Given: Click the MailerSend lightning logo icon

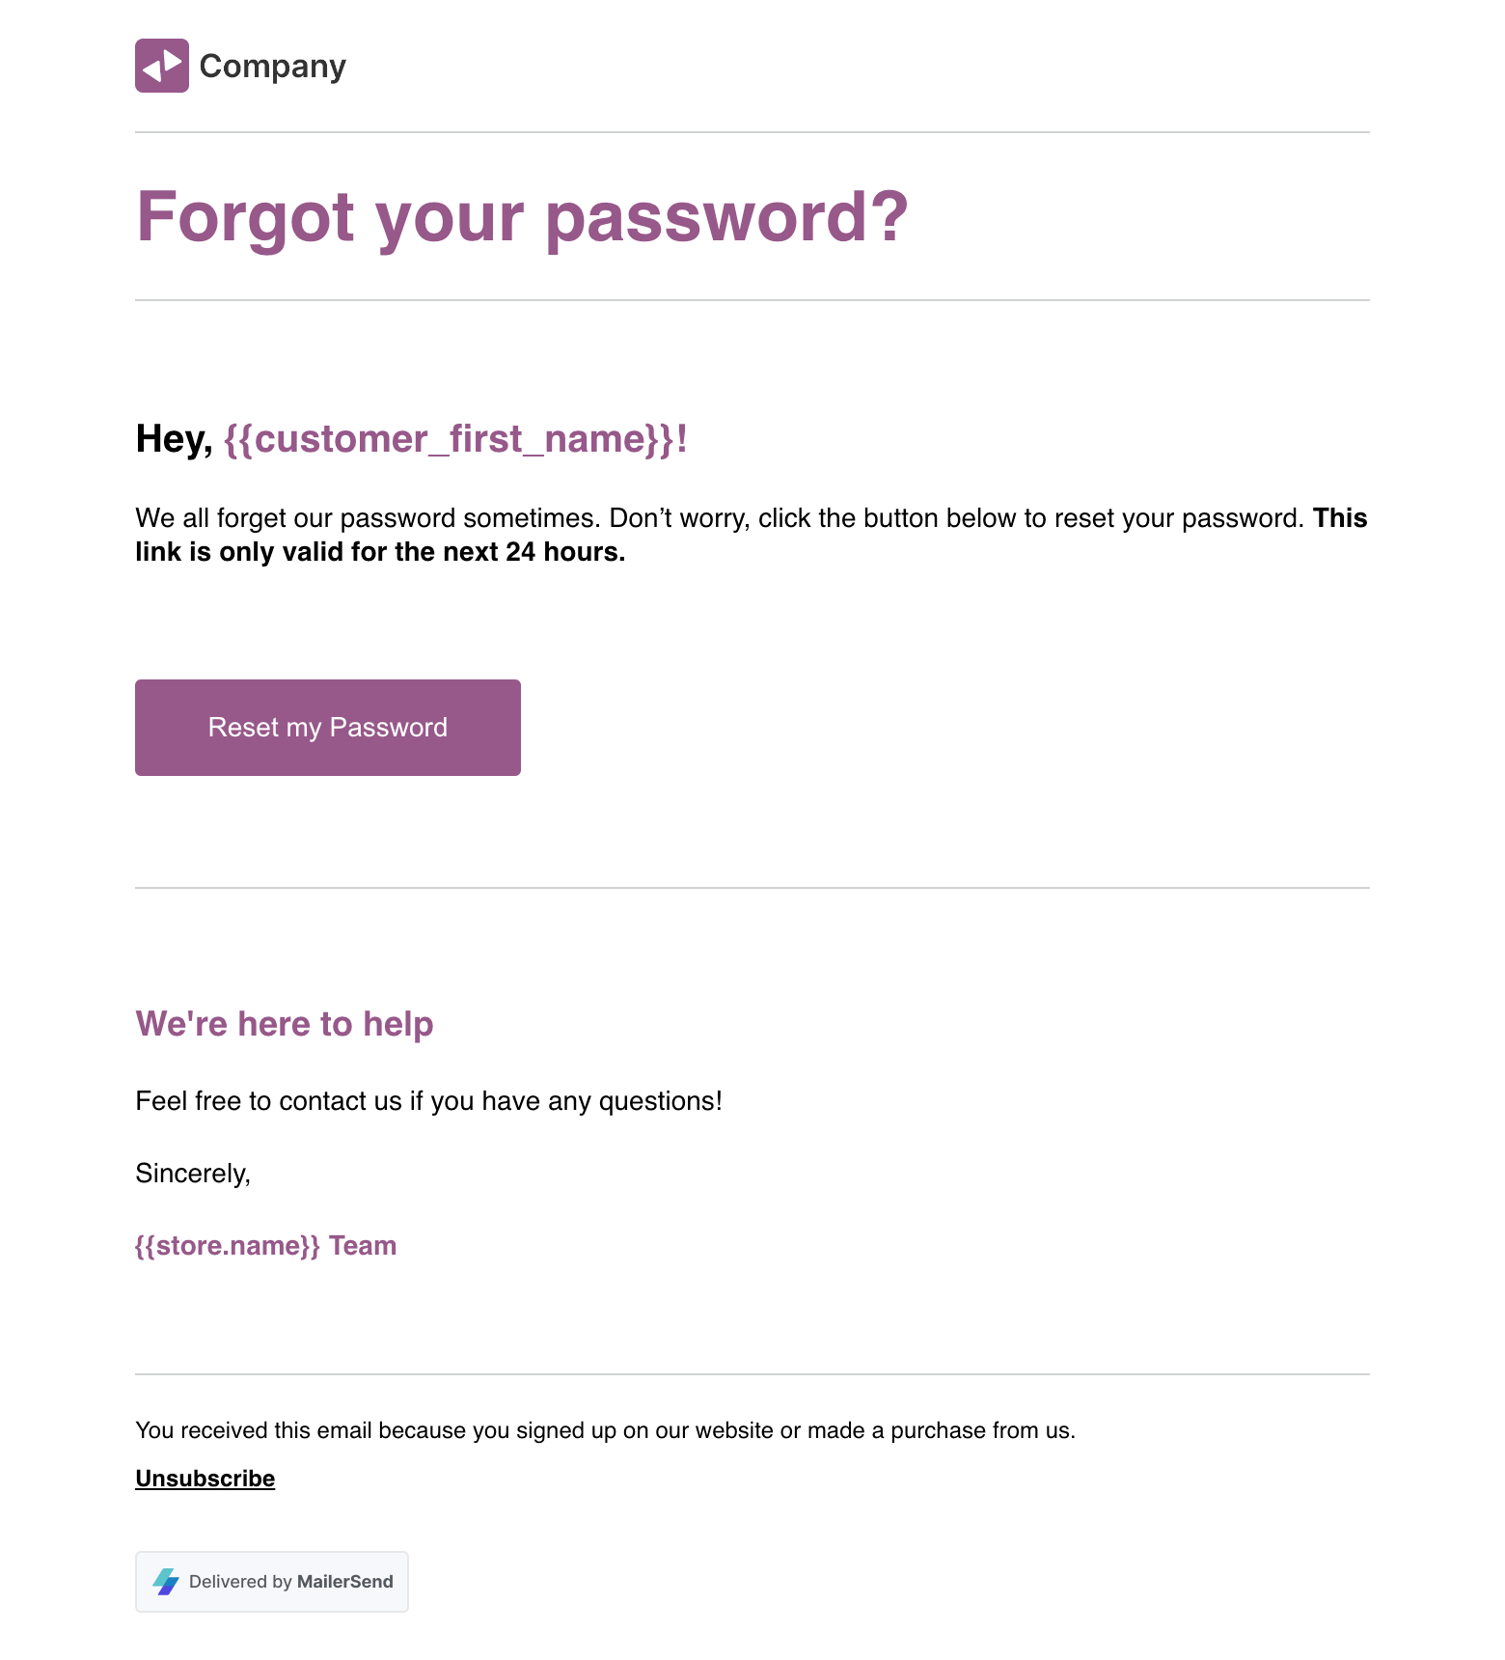Looking at the screenshot, I should pos(166,1582).
